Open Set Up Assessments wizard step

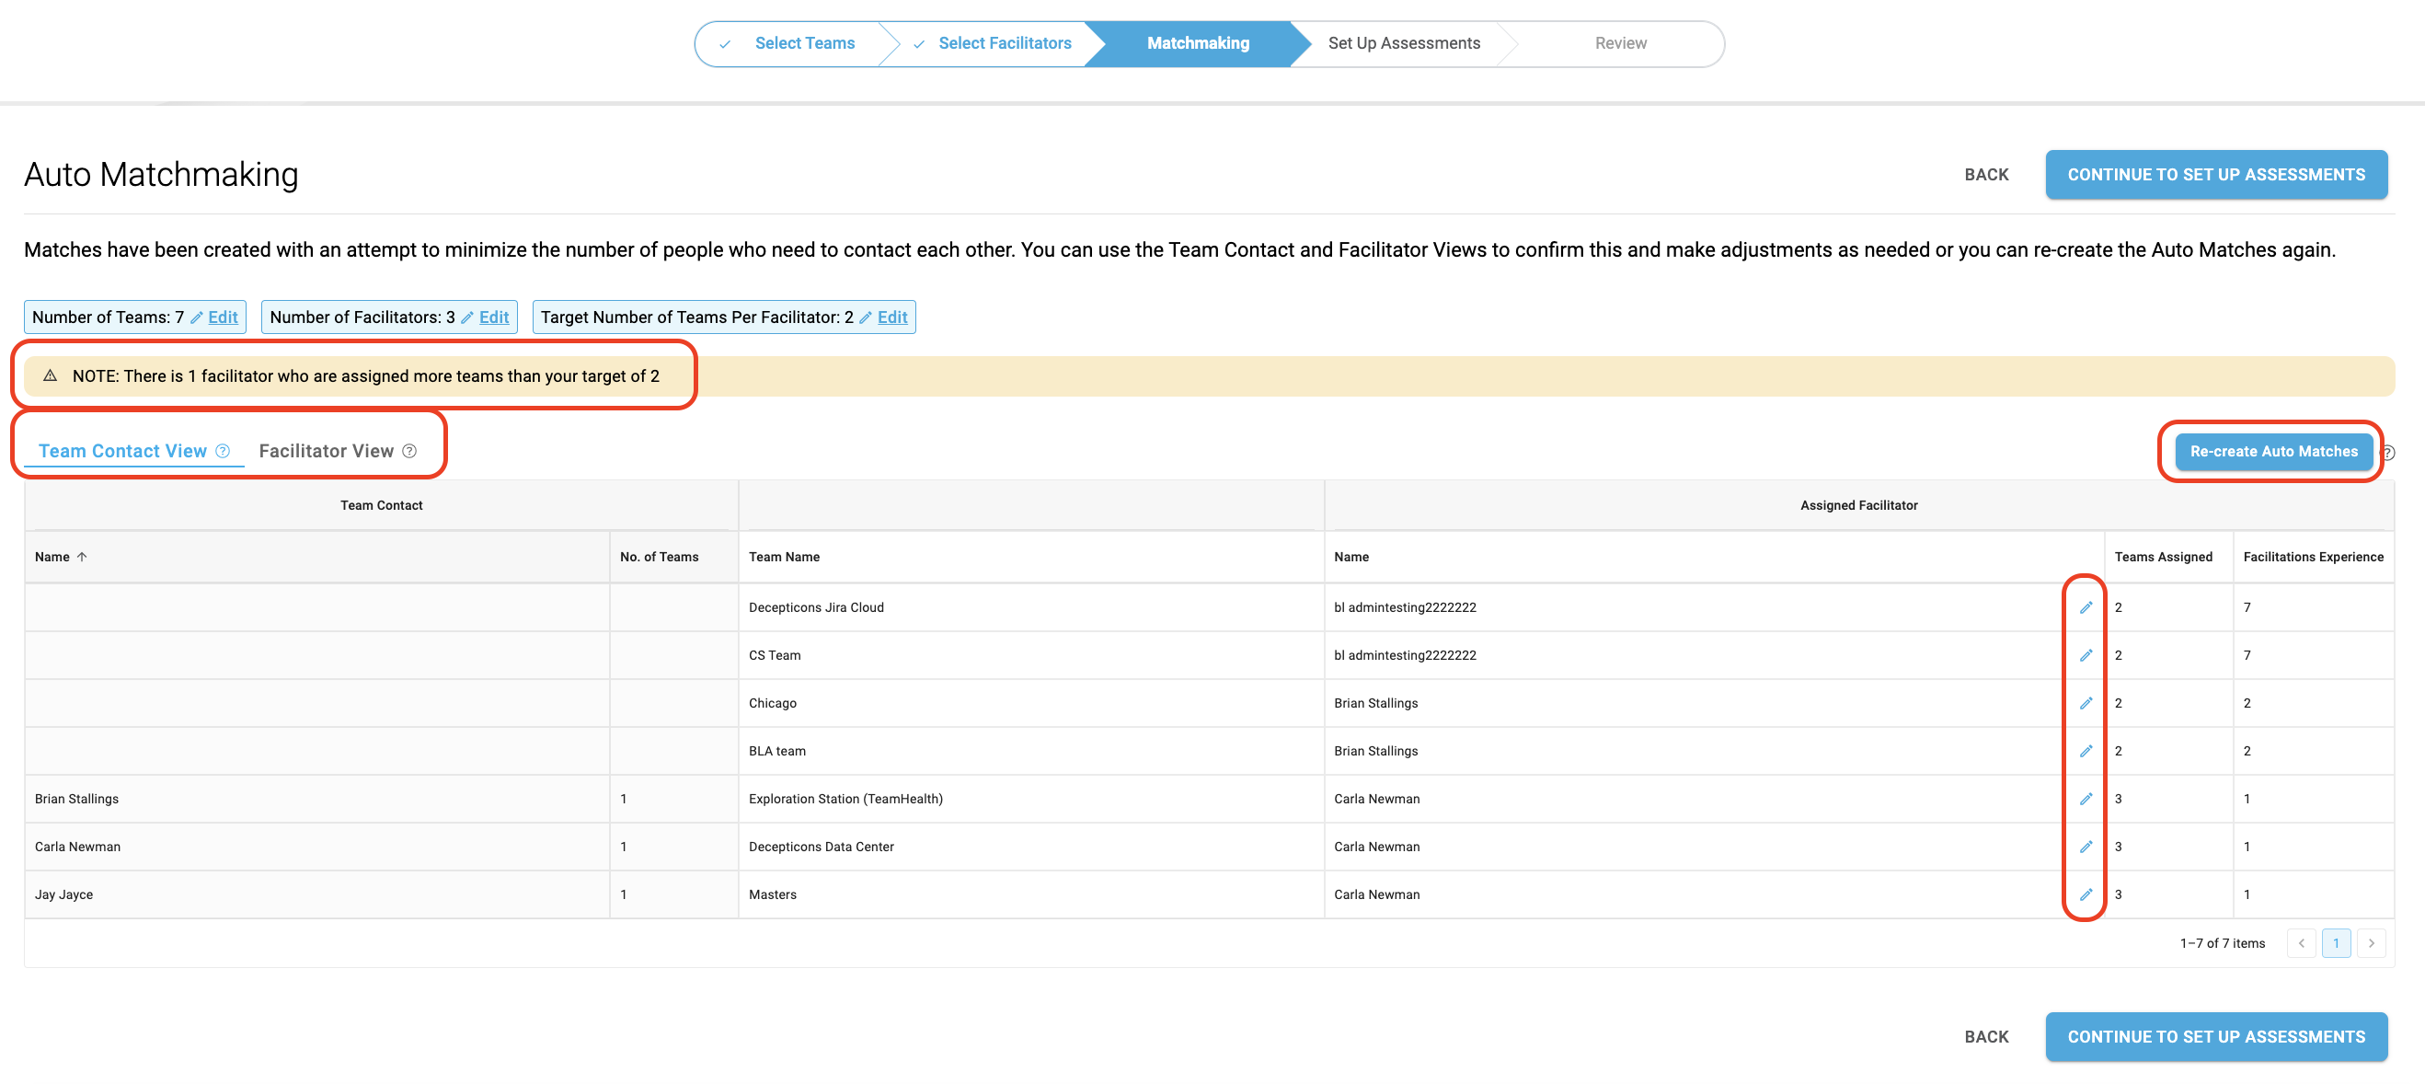pos(1404,43)
